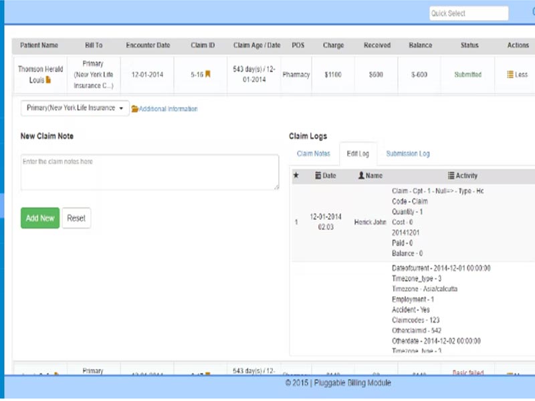Click the Balance column header

point(421,45)
